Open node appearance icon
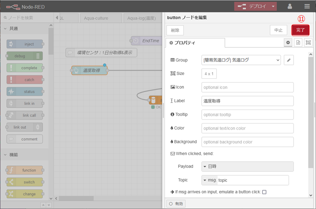The height and width of the screenshot is (209, 316). (308, 43)
